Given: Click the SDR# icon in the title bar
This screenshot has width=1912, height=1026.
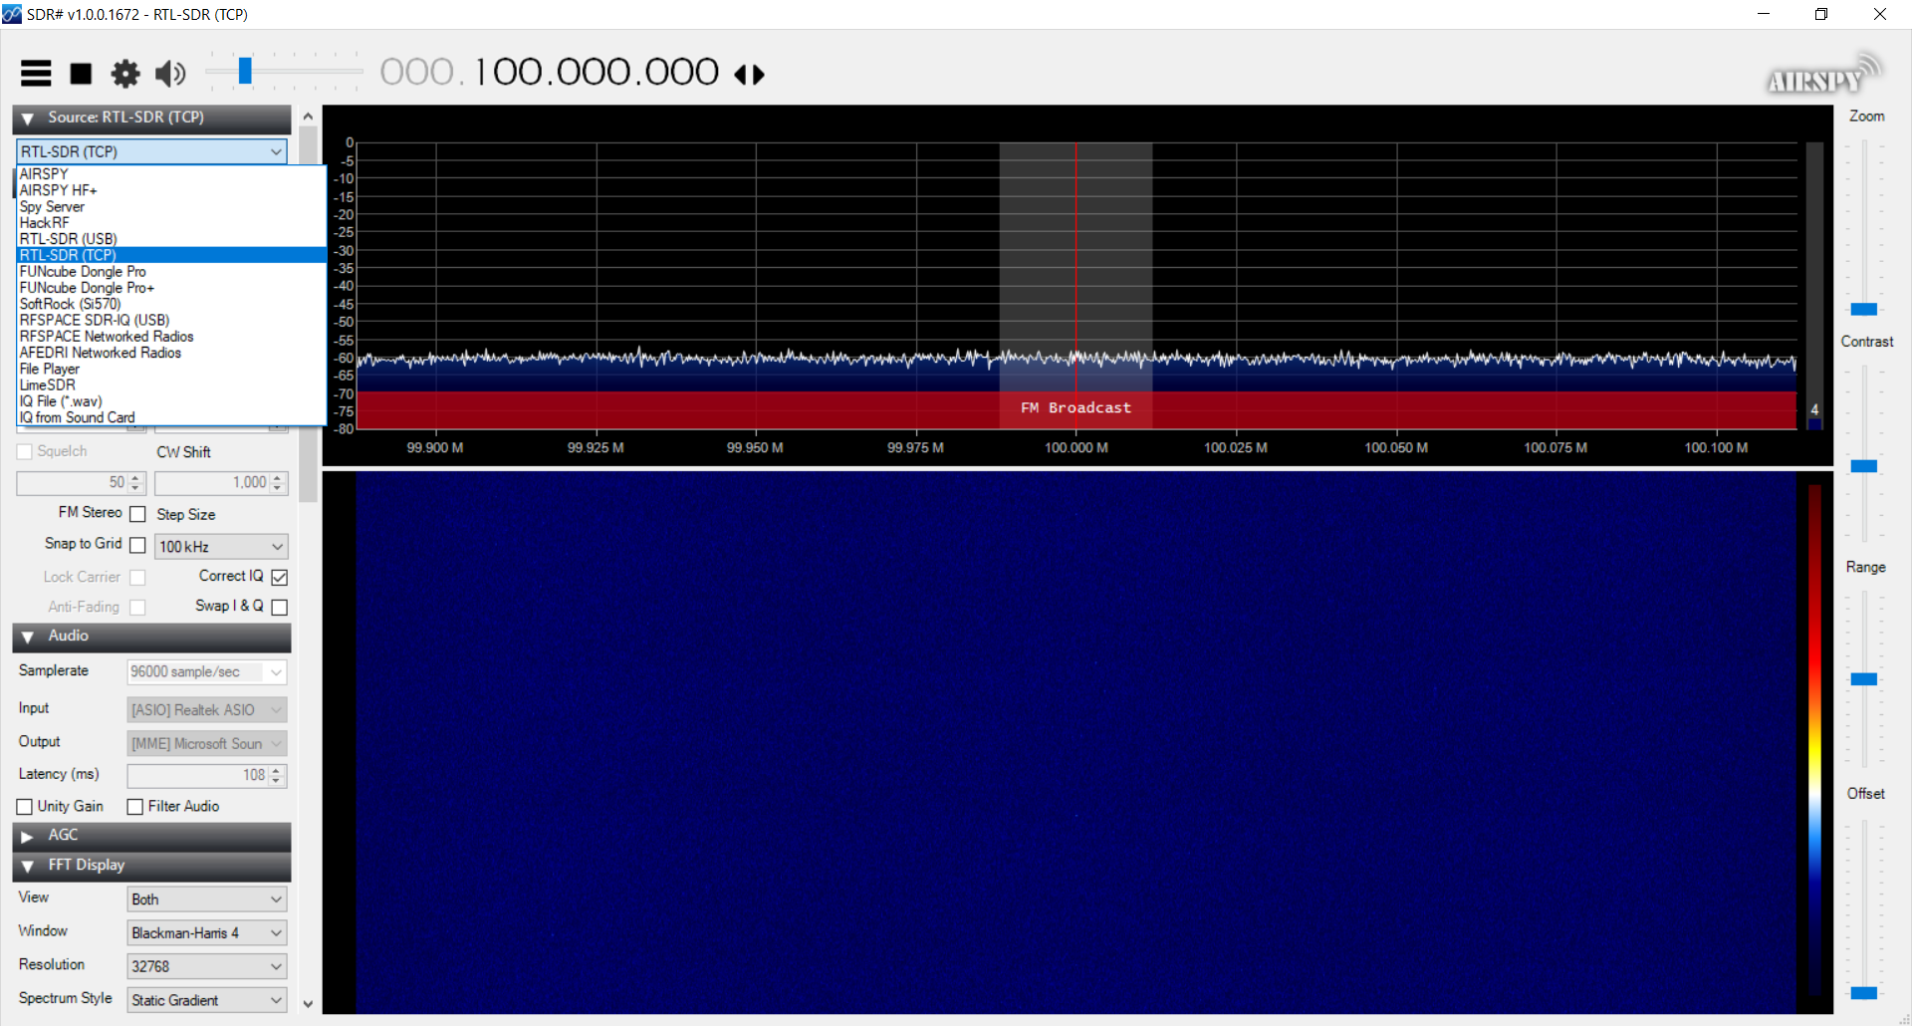Looking at the screenshot, I should [x=13, y=14].
